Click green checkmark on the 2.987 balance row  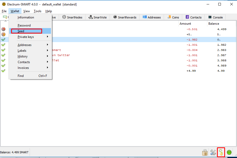pos(3,55)
